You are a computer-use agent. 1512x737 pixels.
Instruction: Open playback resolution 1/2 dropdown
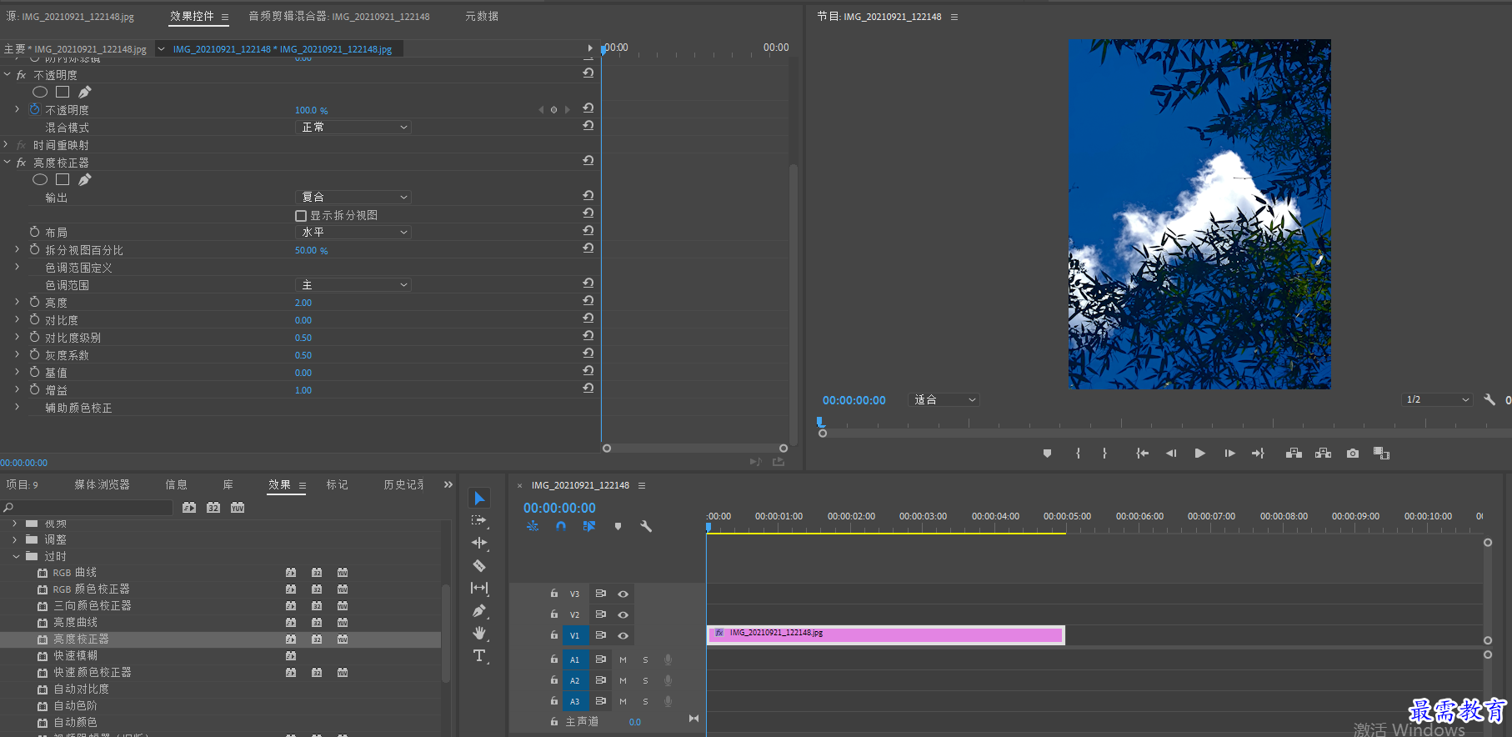point(1437,400)
